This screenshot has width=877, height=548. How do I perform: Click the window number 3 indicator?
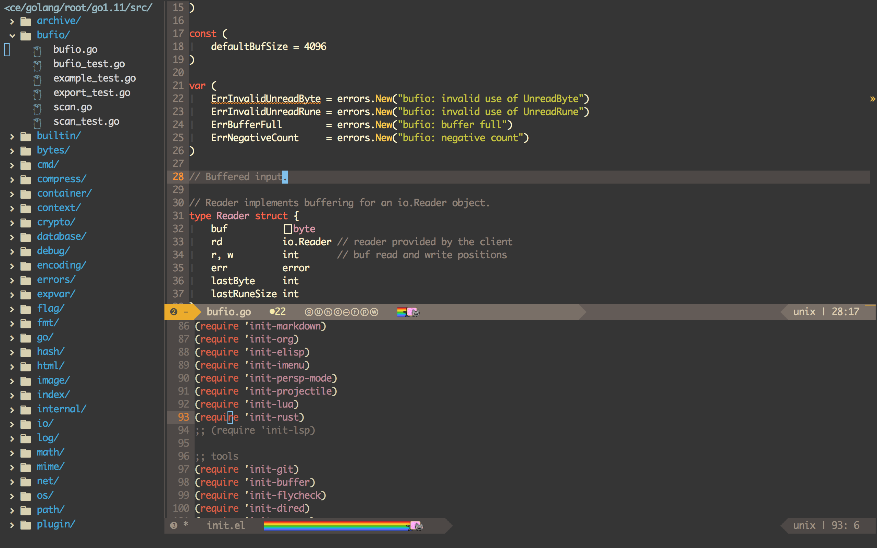point(174,525)
